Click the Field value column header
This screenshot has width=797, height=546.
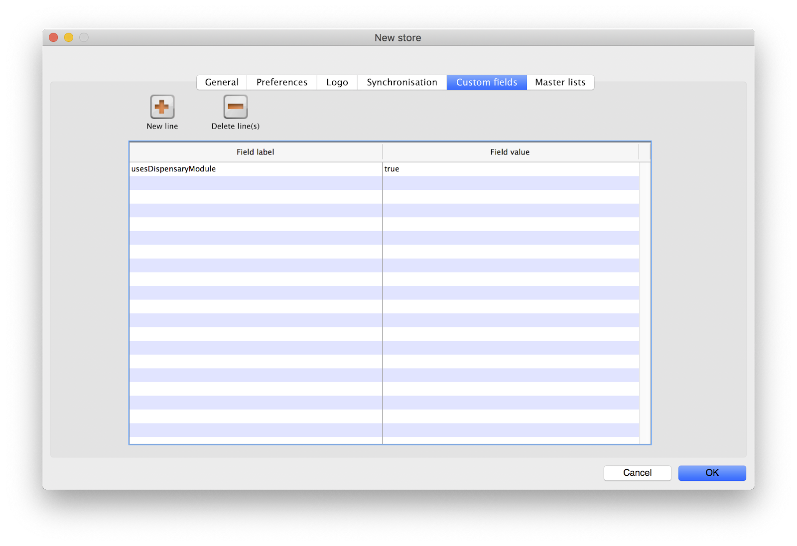click(510, 152)
